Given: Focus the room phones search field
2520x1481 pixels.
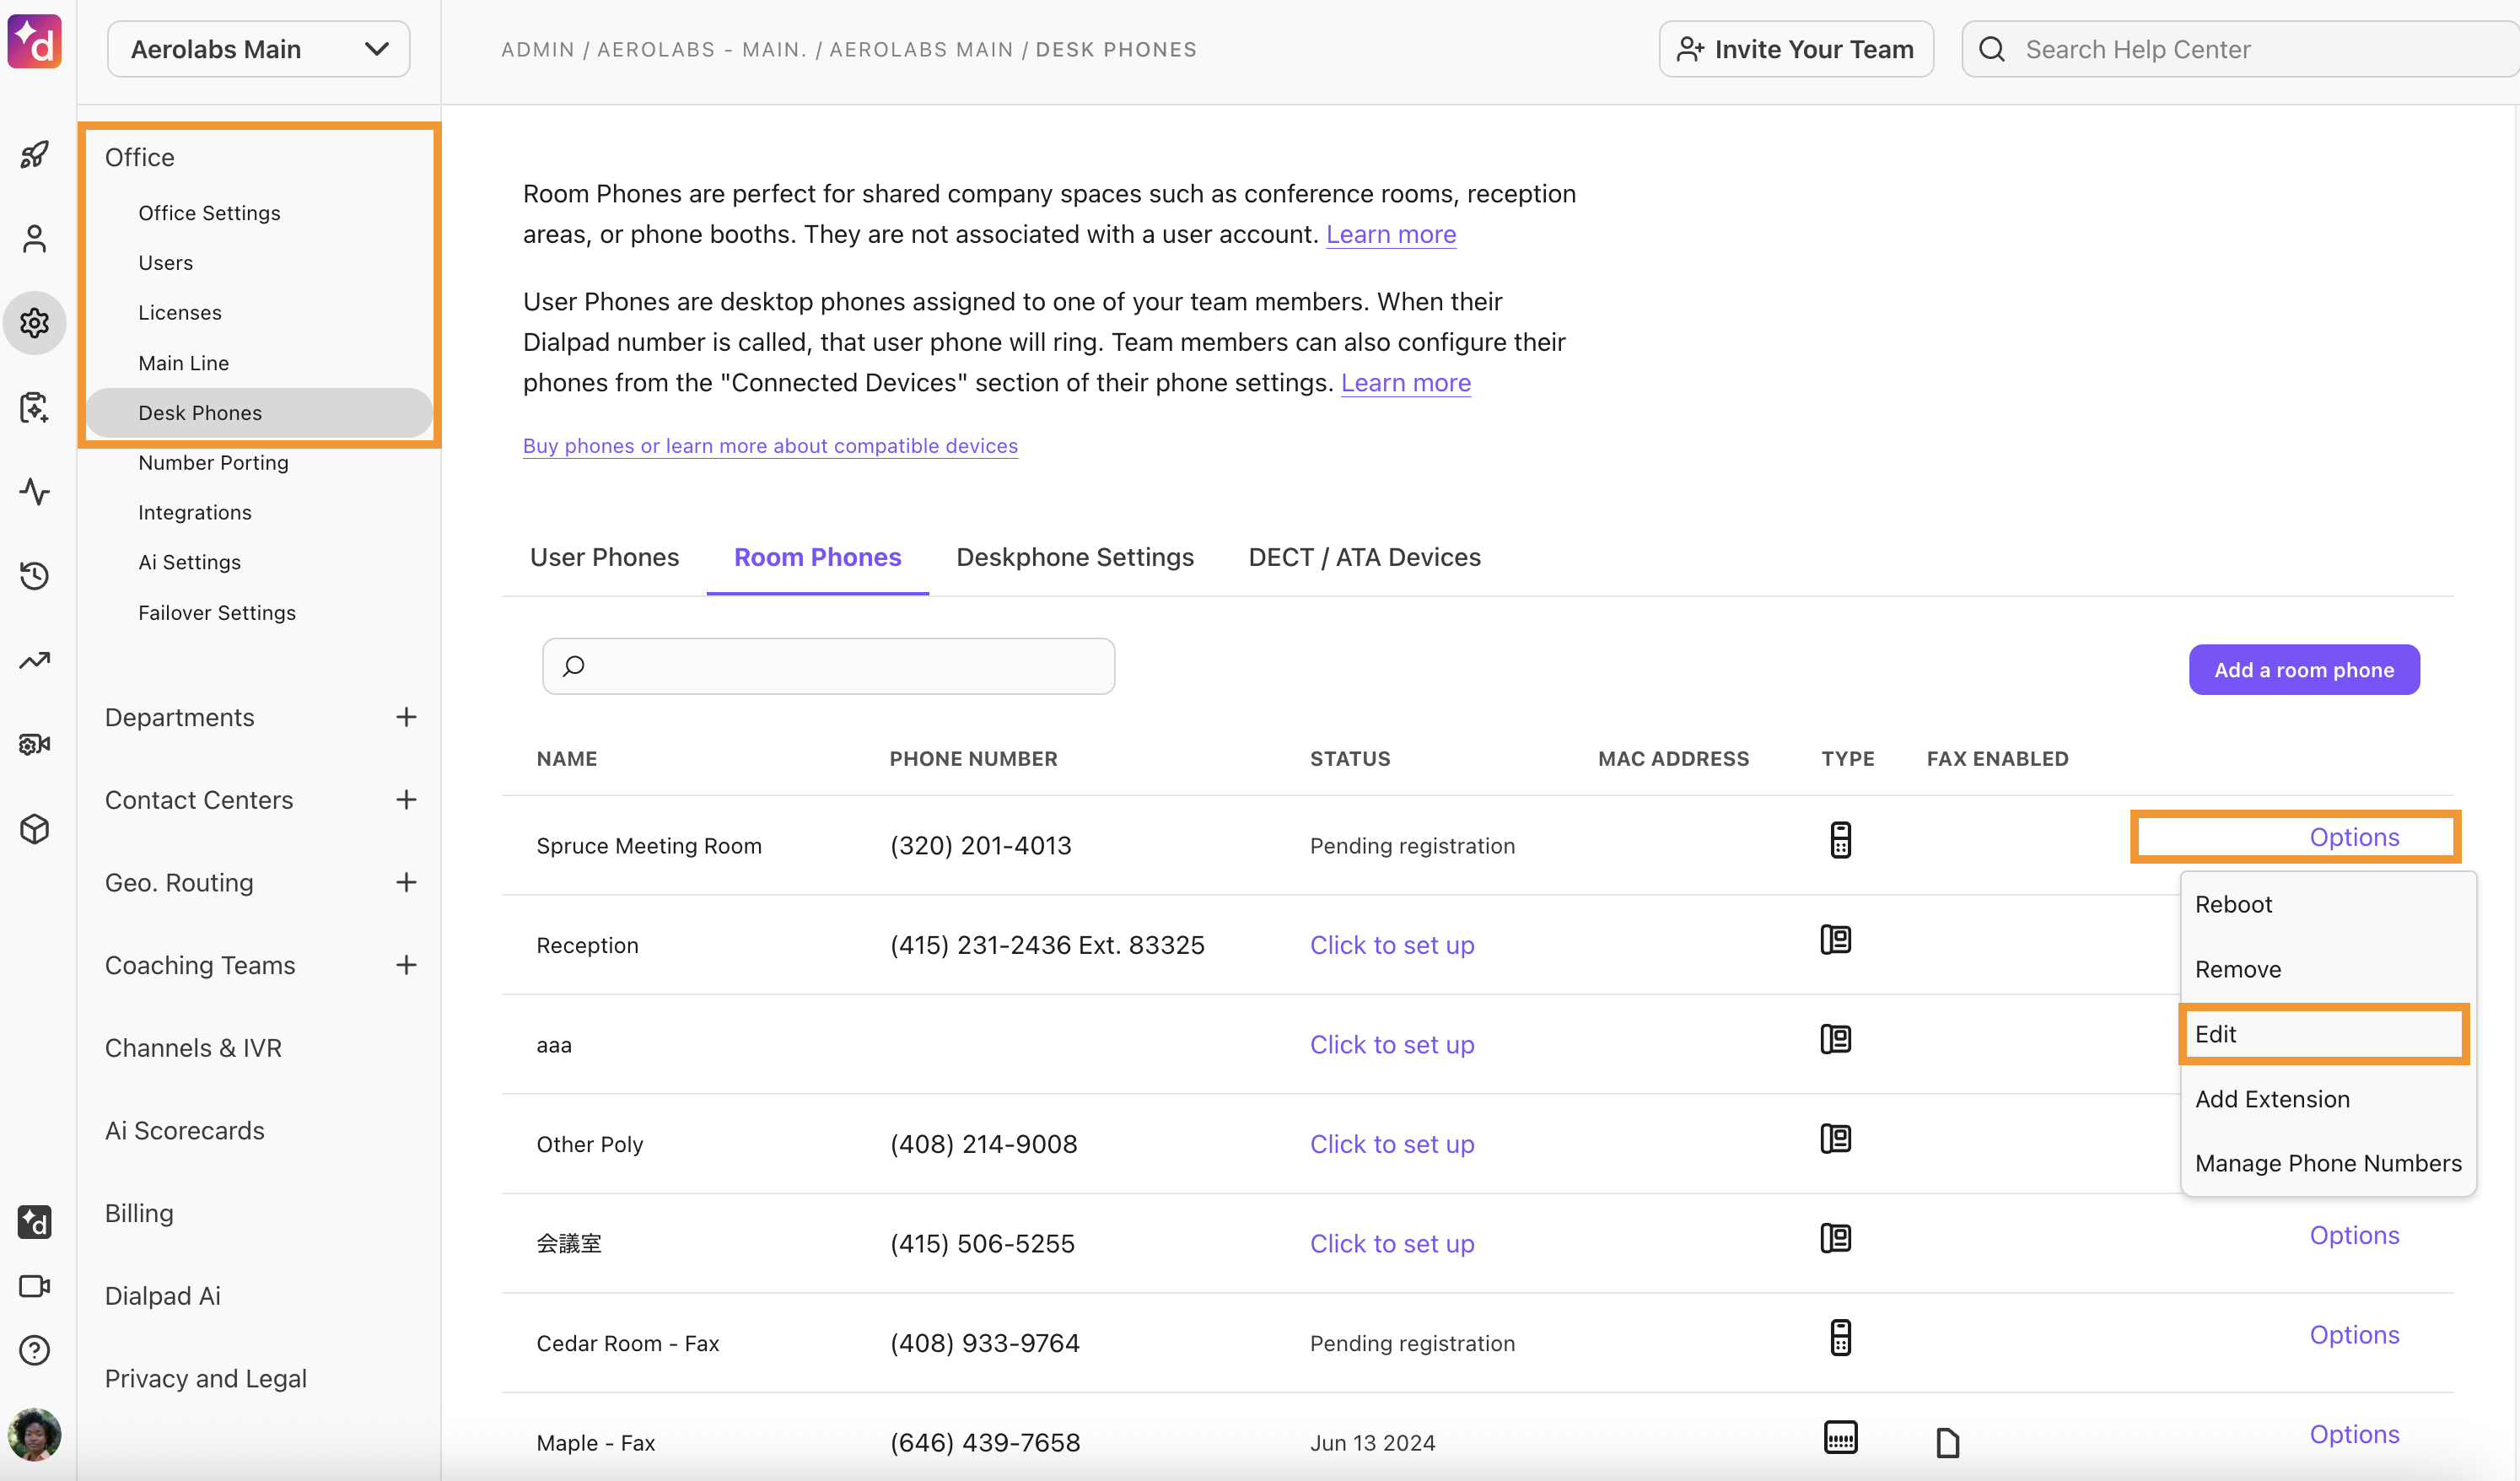Looking at the screenshot, I should (828, 666).
